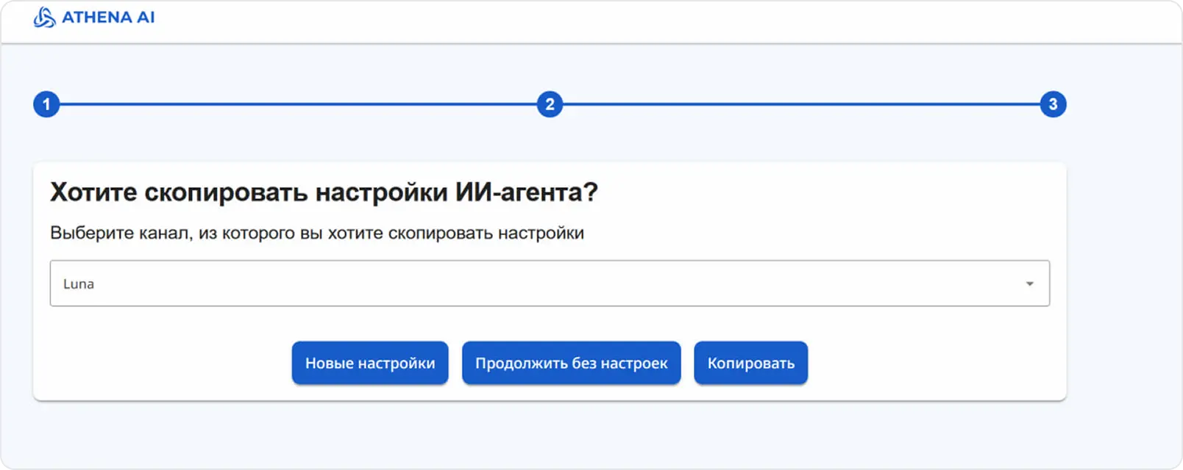
Task: Click blank space right of Копировать button
Action: (934, 363)
